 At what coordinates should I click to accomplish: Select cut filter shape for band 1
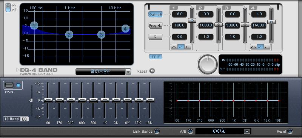(188, 47)
